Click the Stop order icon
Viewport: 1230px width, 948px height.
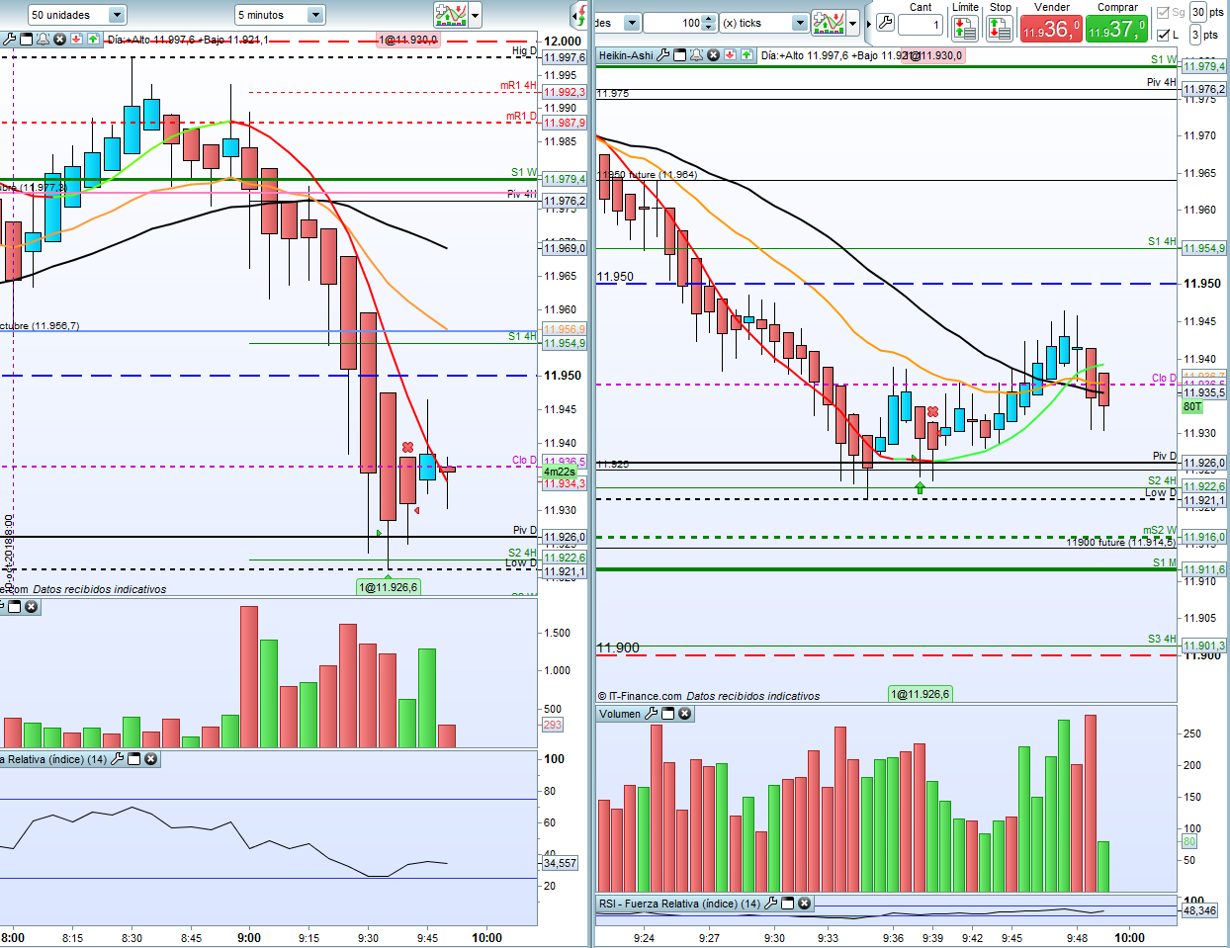pos(1000,28)
